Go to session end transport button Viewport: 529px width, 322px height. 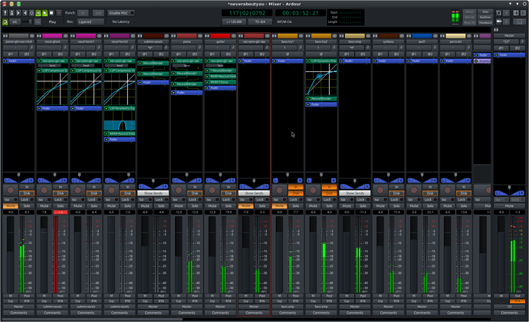click(25, 13)
